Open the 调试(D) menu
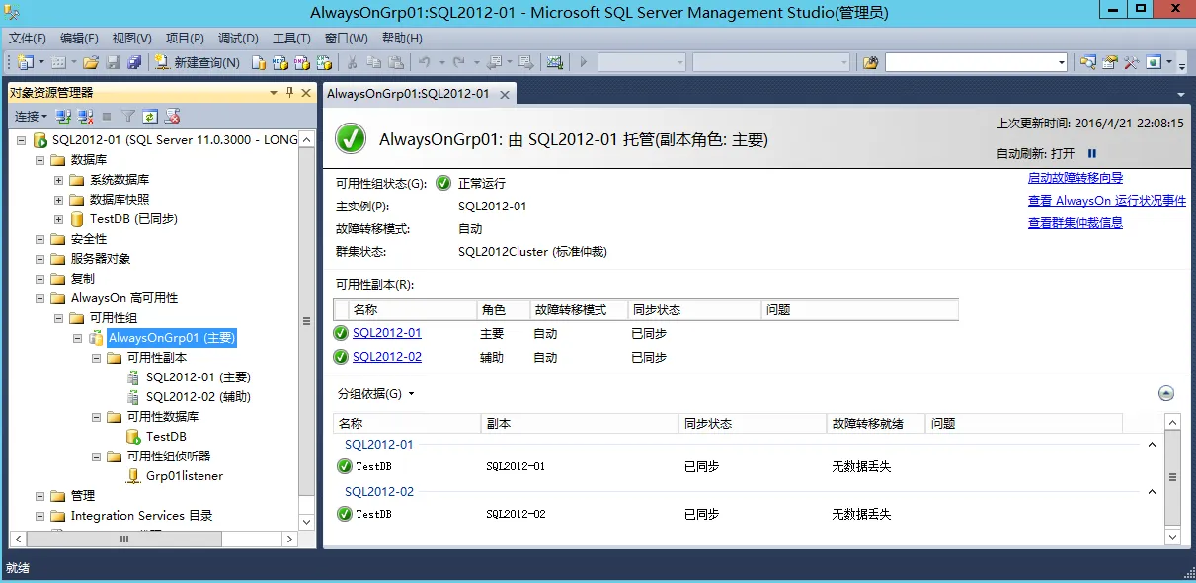 point(238,39)
